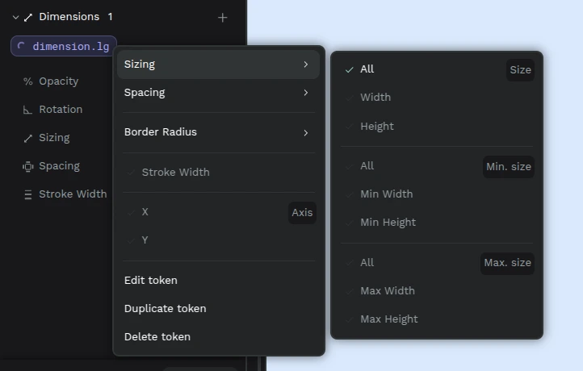The height and width of the screenshot is (371, 583).
Task: Click the Rotation angle icon
Action: (x=28, y=110)
